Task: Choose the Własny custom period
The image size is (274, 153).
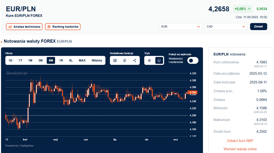Action: [97, 60]
